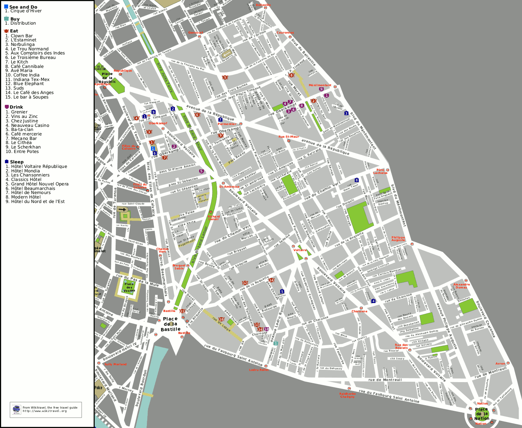Expand the Buy section of the legend

pyautogui.click(x=6, y=18)
